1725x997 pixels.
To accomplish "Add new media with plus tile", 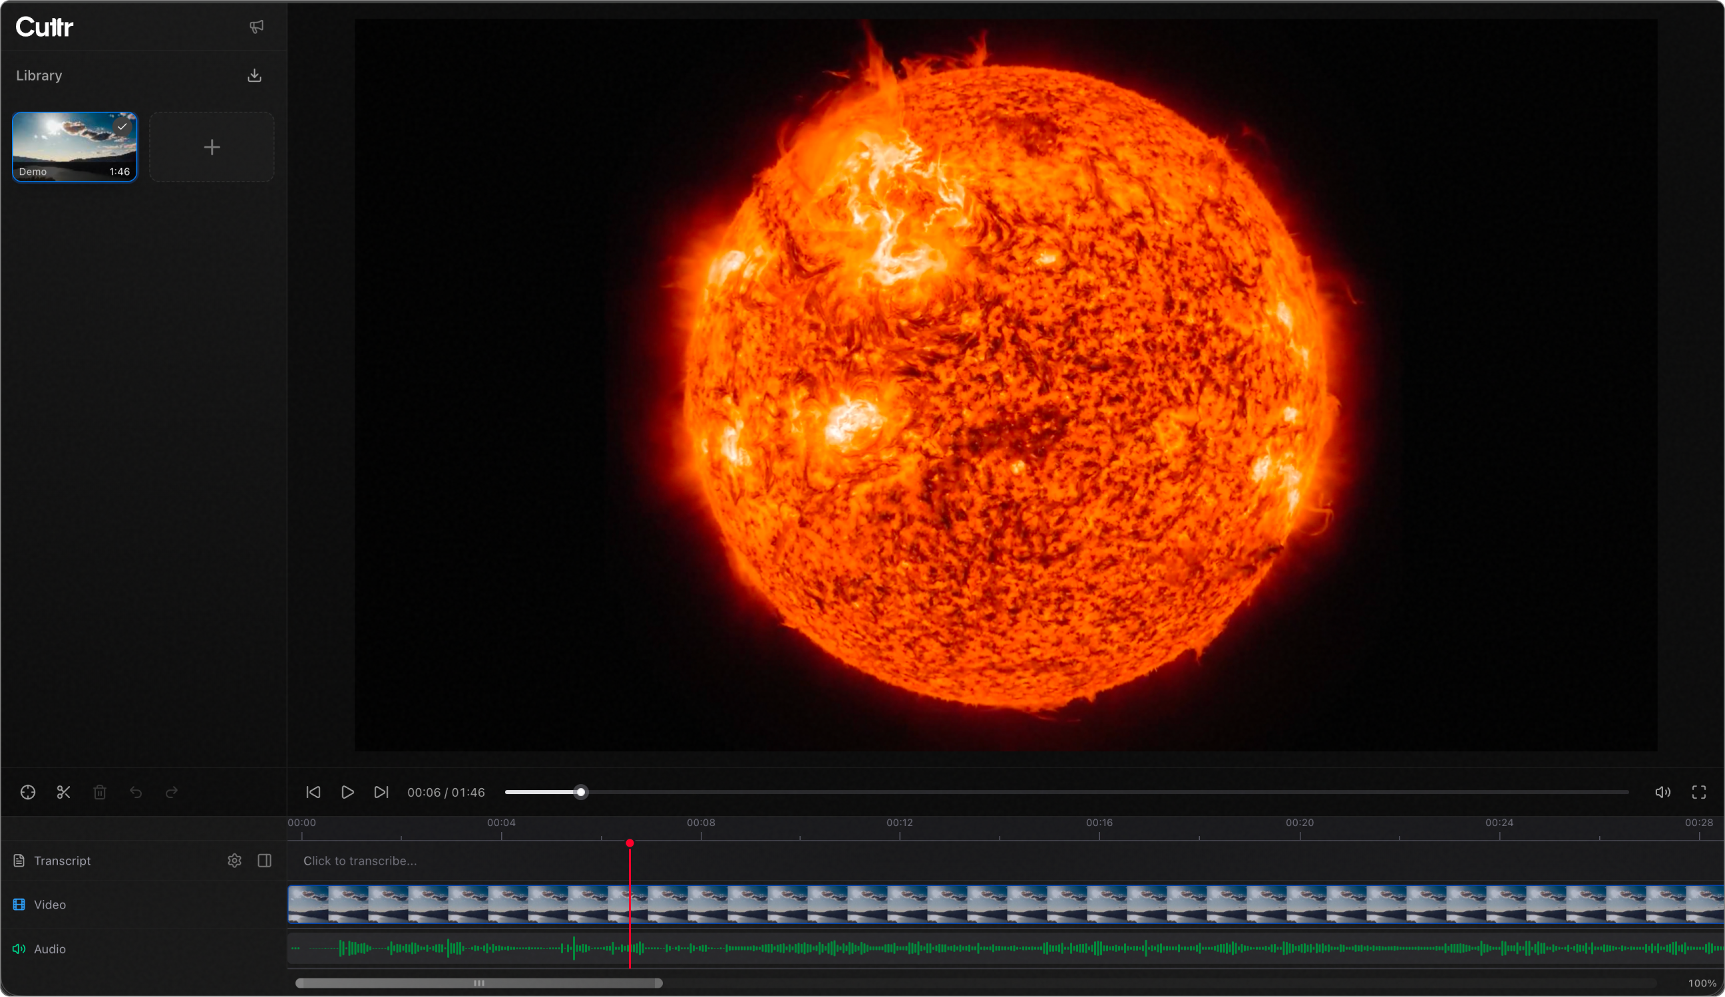I will tap(212, 147).
